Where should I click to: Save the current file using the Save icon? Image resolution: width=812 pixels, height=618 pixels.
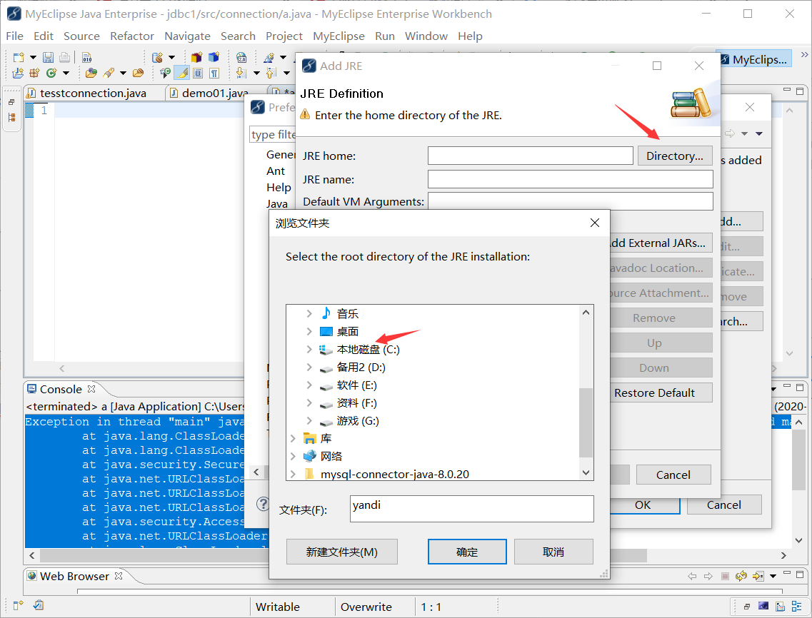click(x=48, y=57)
